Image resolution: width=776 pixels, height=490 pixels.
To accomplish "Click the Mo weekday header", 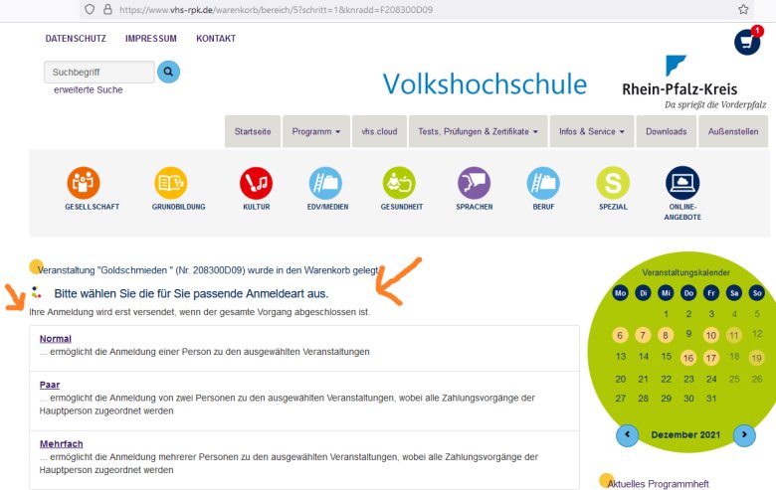I will (620, 293).
